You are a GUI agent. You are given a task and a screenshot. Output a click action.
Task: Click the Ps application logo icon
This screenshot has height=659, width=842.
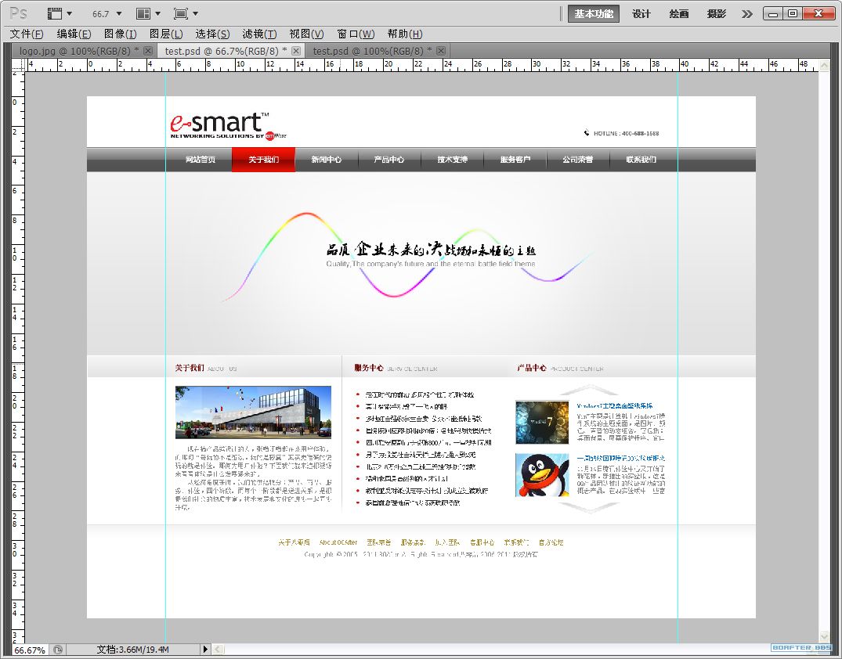tap(20, 13)
